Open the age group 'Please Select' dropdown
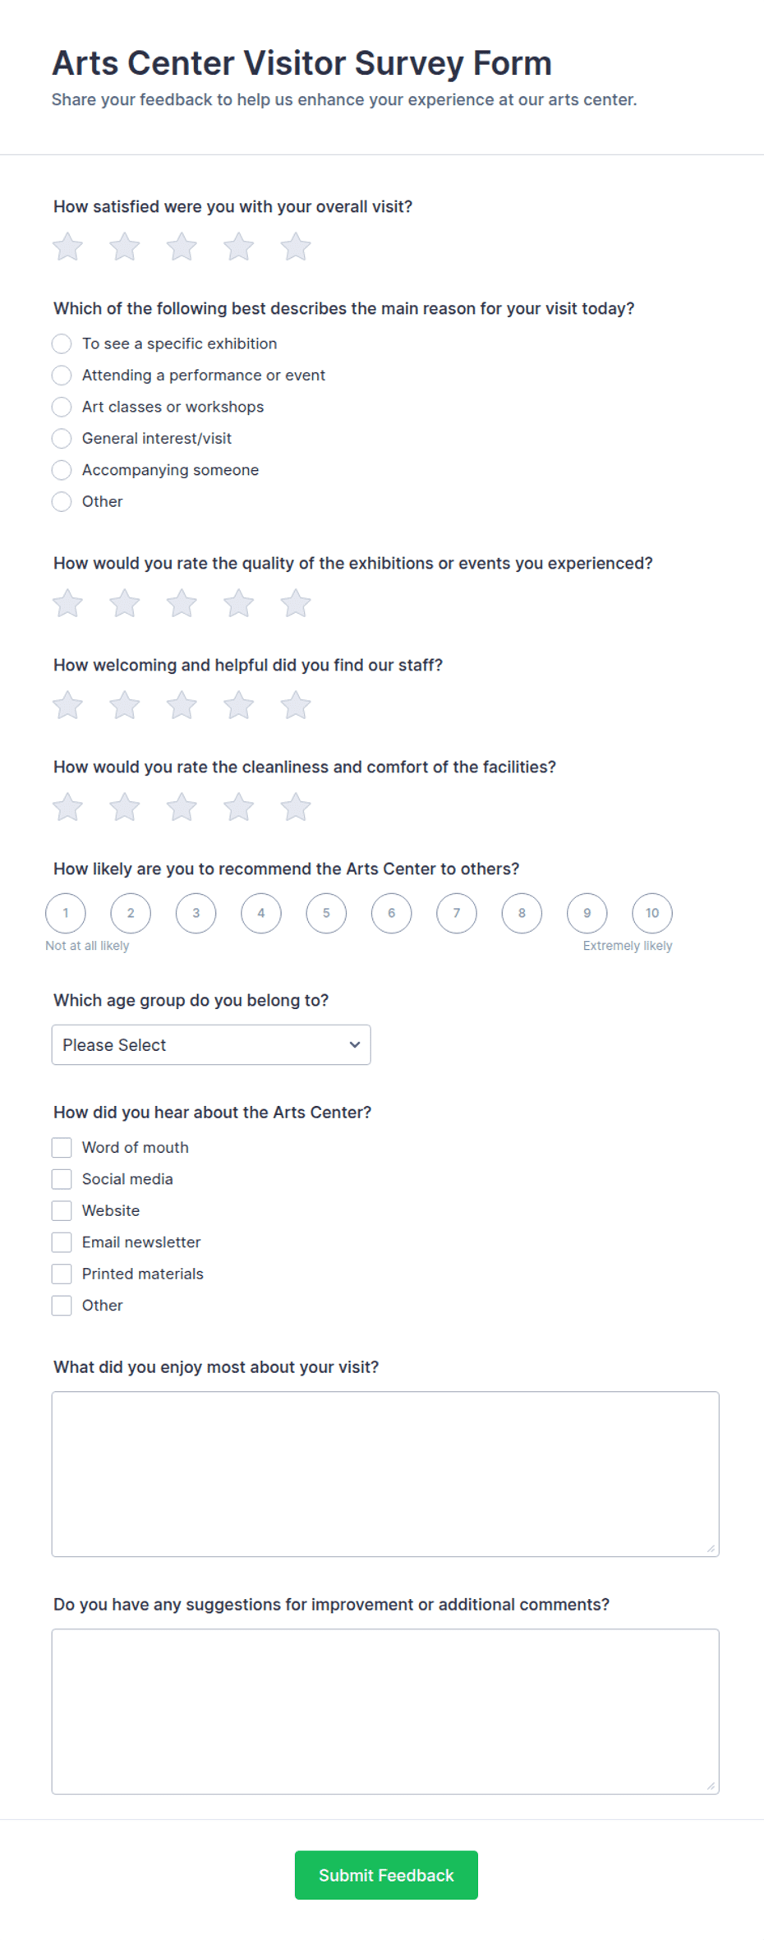Image resolution: width=764 pixels, height=1940 pixels. (x=211, y=1045)
